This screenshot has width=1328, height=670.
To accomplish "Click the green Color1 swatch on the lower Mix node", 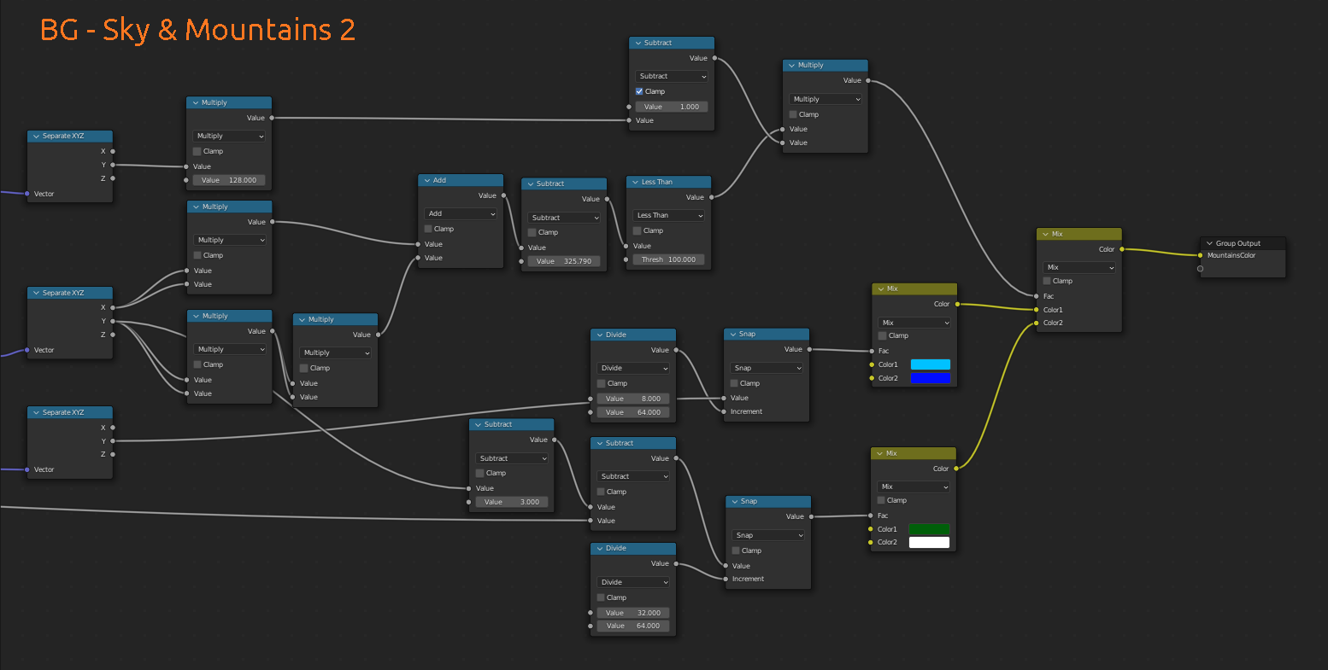I will pos(929,528).
